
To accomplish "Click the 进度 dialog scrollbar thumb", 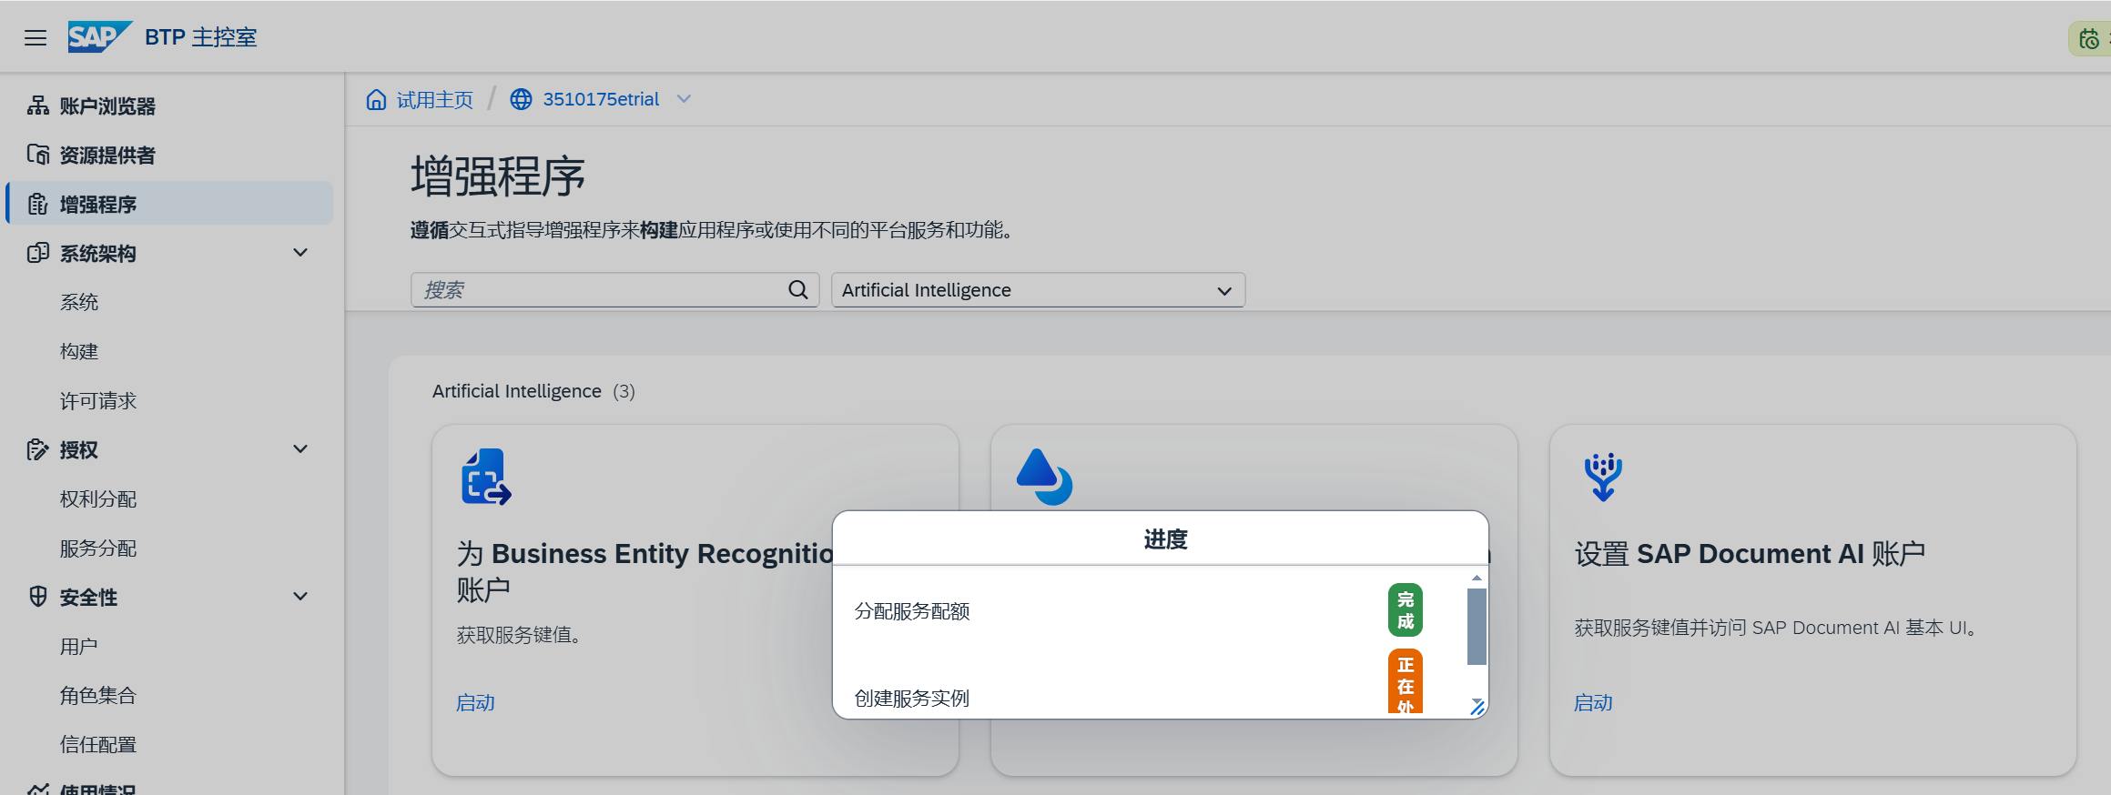I will 1477,627.
